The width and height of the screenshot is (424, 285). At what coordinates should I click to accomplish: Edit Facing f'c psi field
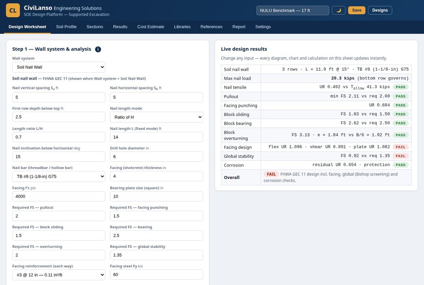pos(59,196)
